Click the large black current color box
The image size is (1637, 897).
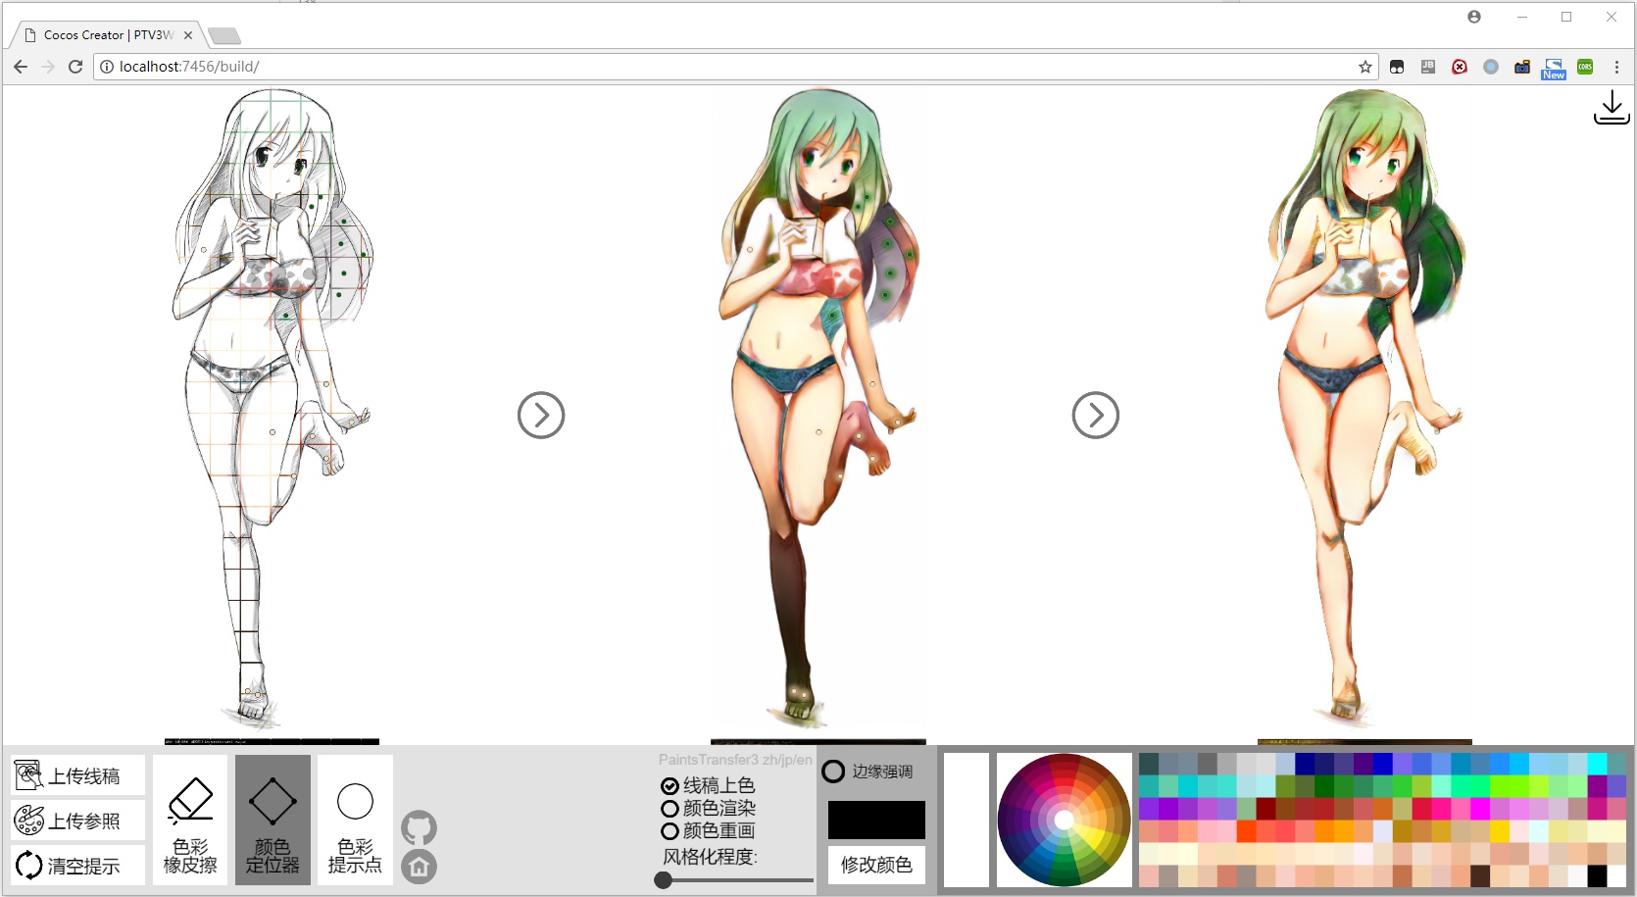876,821
